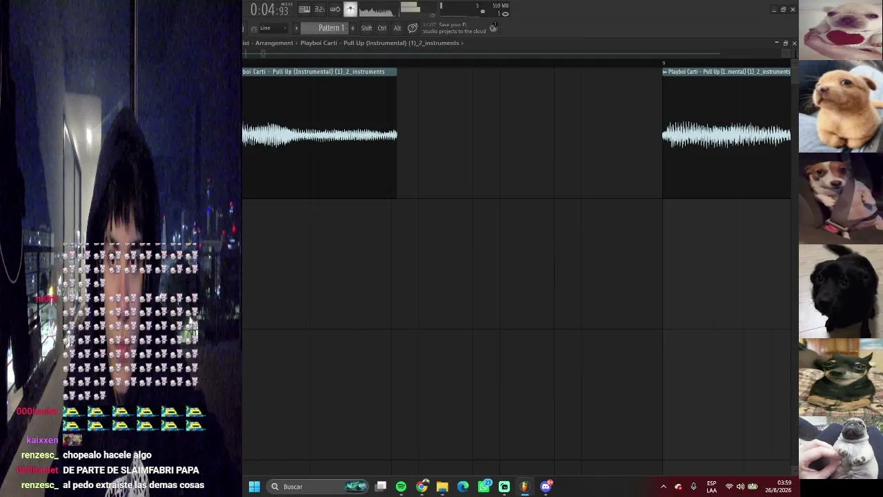This screenshot has width=883, height=497.
Task: Click the battery status icon
Action: 753,487
